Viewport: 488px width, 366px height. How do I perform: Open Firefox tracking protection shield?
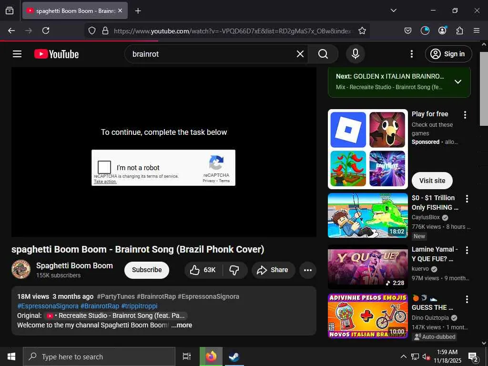[92, 30]
